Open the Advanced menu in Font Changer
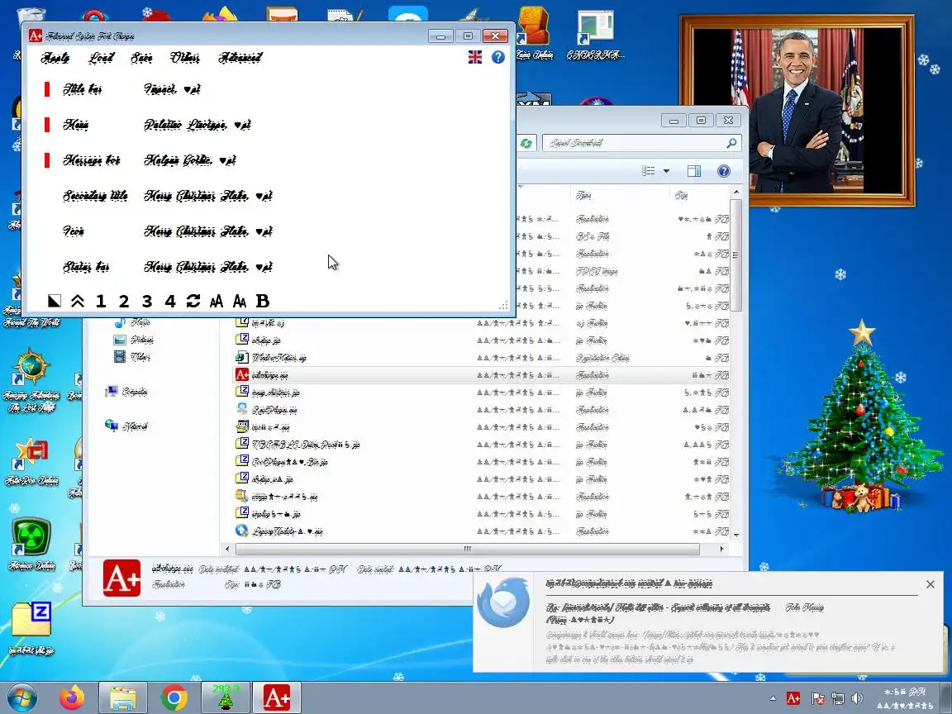 240,58
